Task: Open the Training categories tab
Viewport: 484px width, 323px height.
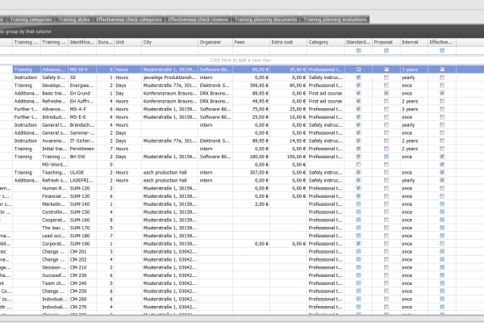Action: point(31,19)
